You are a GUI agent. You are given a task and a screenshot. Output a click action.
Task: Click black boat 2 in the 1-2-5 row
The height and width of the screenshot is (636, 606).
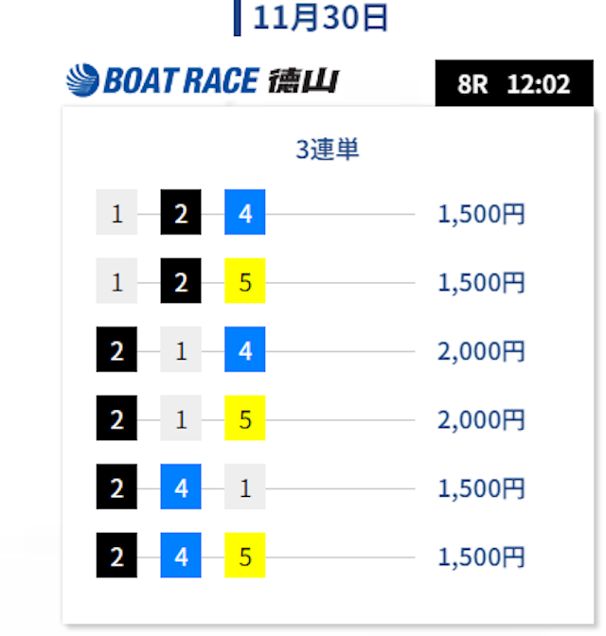coord(181,280)
